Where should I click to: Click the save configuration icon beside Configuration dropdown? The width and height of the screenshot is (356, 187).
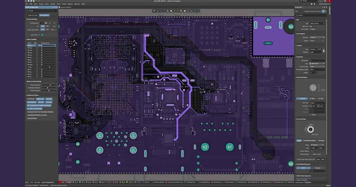pyautogui.click(x=46, y=23)
